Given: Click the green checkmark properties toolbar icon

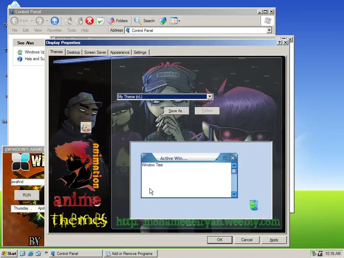Looking at the screenshot, I should tap(100, 21).
